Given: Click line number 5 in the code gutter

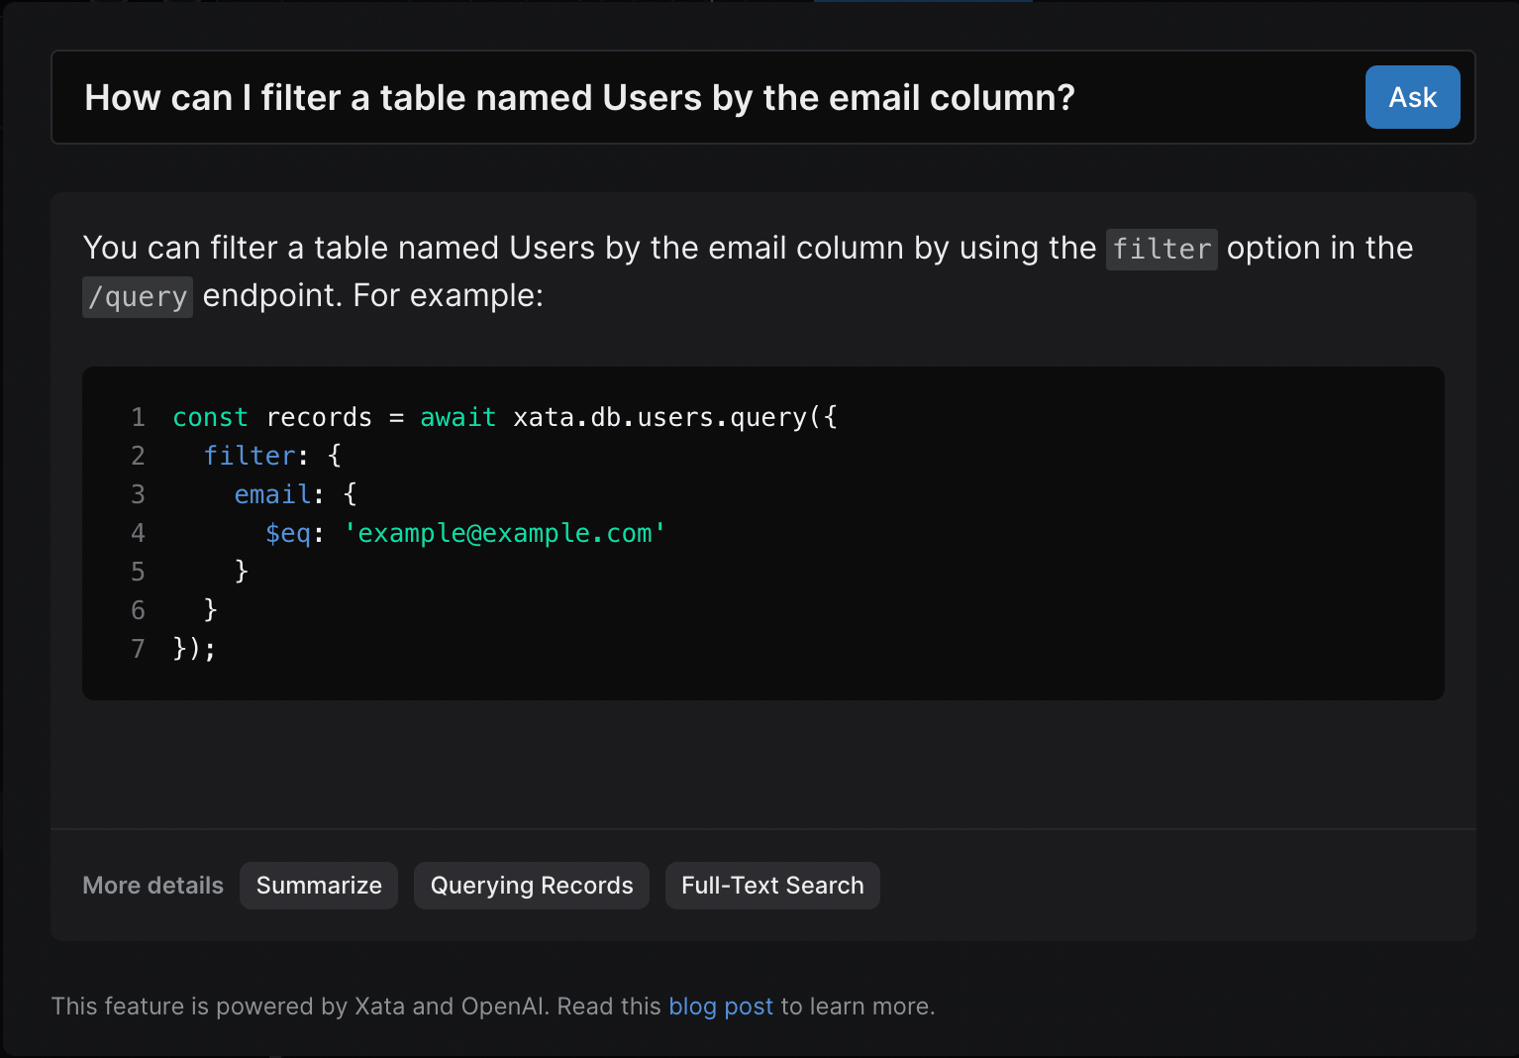Looking at the screenshot, I should pos(138,573).
